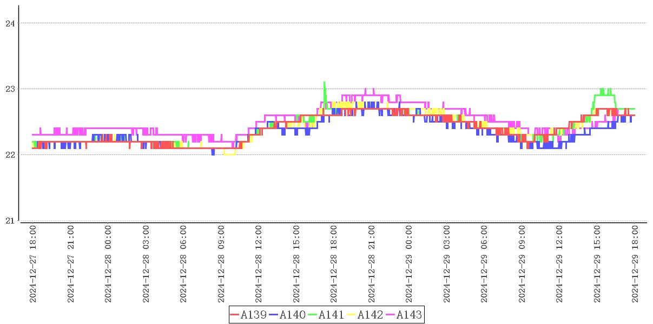Image resolution: width=653 pixels, height=324 pixels.
Task: Click the tall green spike above 23
Action: (324, 84)
